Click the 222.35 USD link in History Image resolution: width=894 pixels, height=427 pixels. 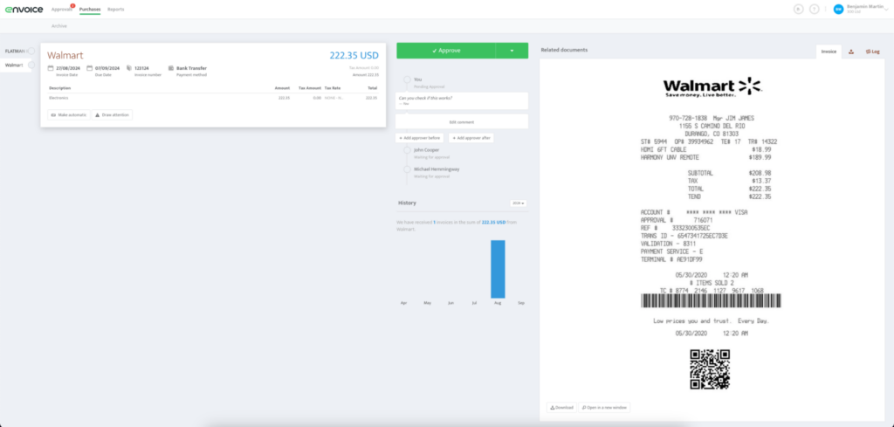click(494, 222)
